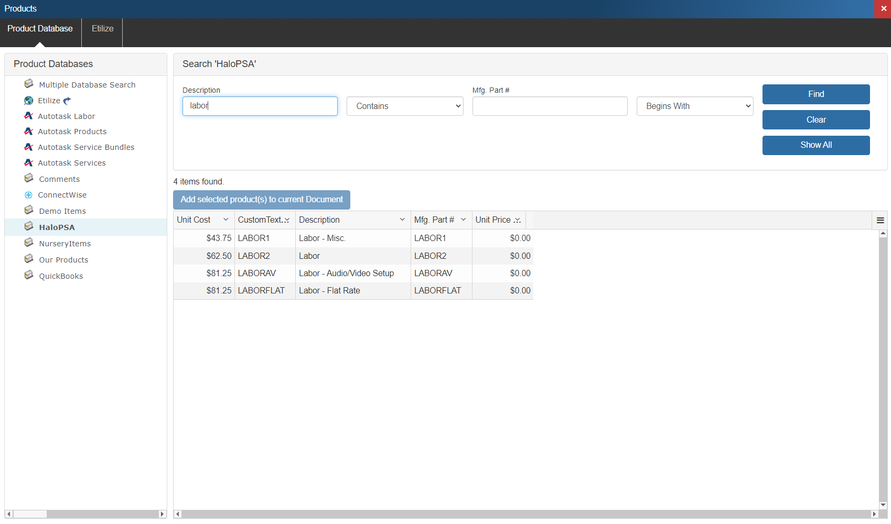Click Add selected product(s) to current Document
Viewport: 891px width, 524px height.
coord(261,200)
